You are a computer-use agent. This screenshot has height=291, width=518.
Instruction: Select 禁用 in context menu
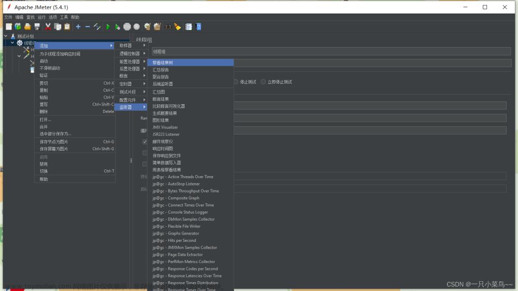pos(75,164)
